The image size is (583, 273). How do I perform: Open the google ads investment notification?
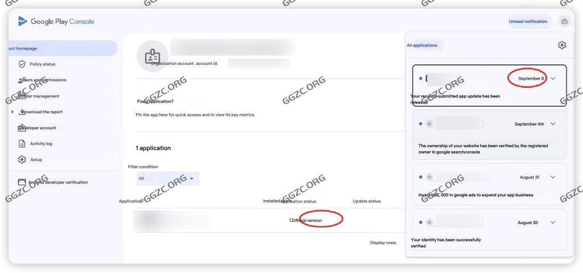[489, 184]
